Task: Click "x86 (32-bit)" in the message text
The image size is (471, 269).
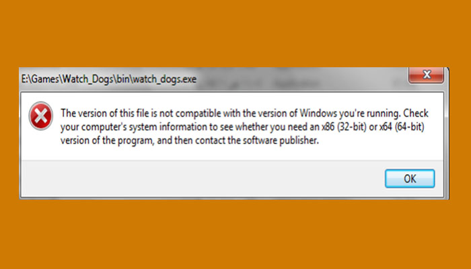Action: tap(330, 127)
